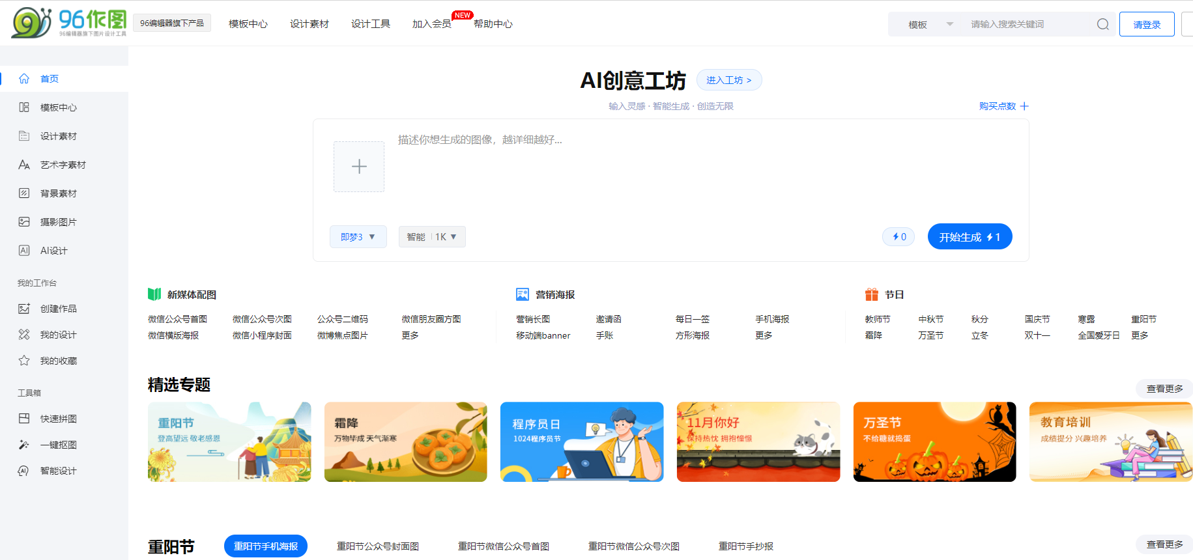The width and height of the screenshot is (1193, 560).
Task: Click the 模板中心 sidebar layout icon
Action: point(24,107)
